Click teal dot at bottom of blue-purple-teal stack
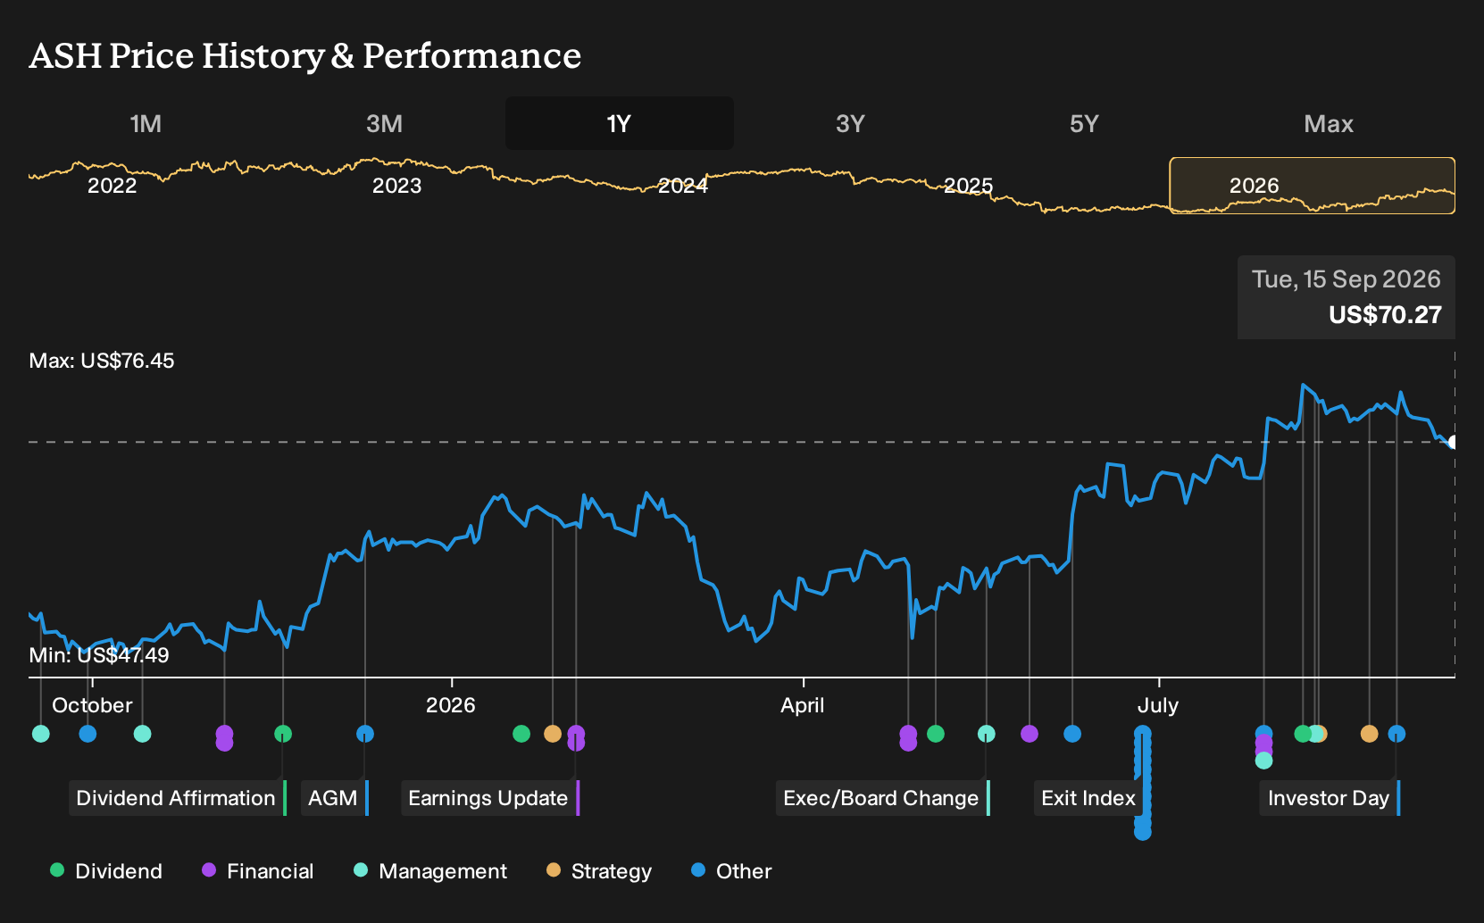 pyautogui.click(x=1263, y=761)
